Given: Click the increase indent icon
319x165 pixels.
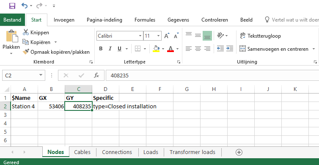Looking at the screenshot, I should [x=230, y=49].
